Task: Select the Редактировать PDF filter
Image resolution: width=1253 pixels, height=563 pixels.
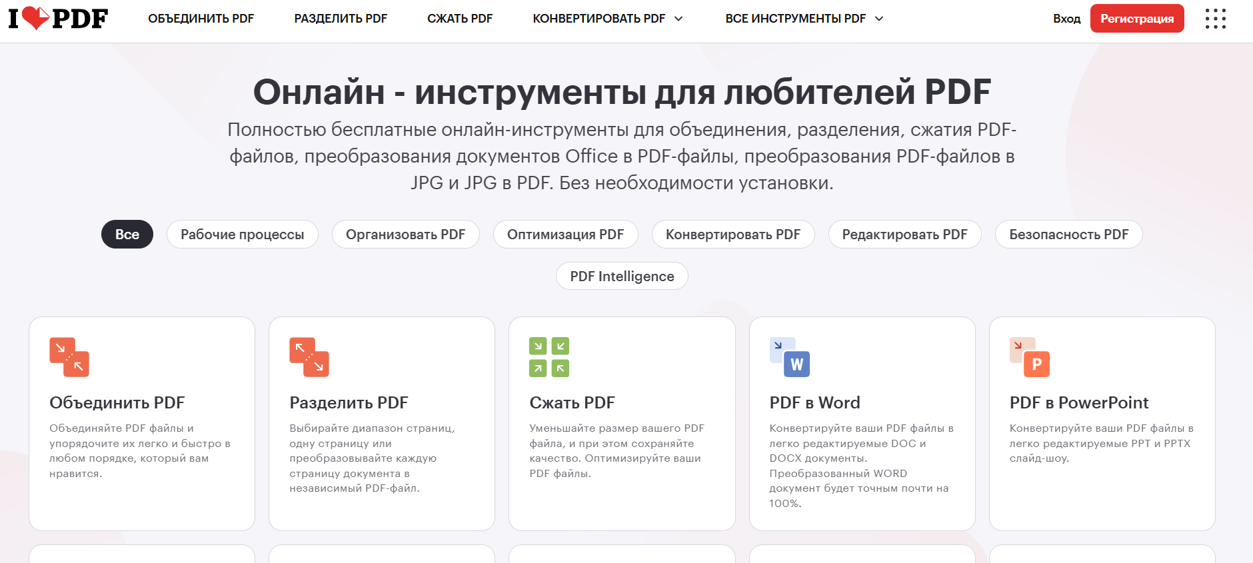Action: click(905, 235)
